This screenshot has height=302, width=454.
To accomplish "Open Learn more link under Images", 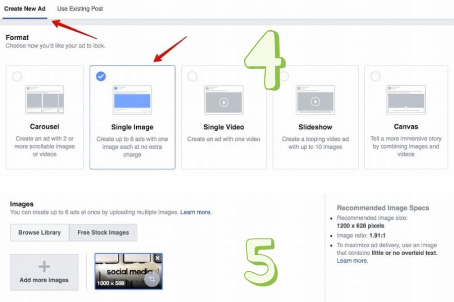I will [x=196, y=212].
